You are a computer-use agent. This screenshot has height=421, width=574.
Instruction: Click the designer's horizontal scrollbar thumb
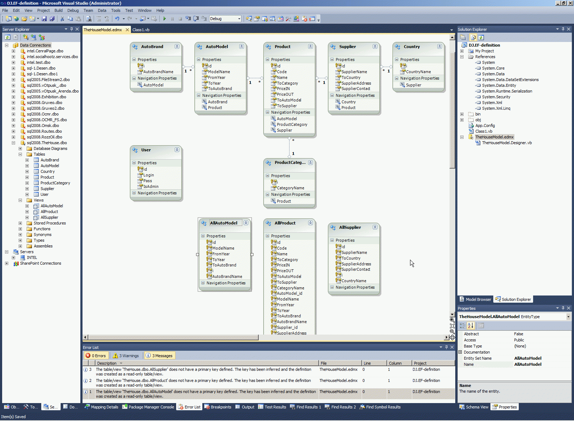(173, 337)
